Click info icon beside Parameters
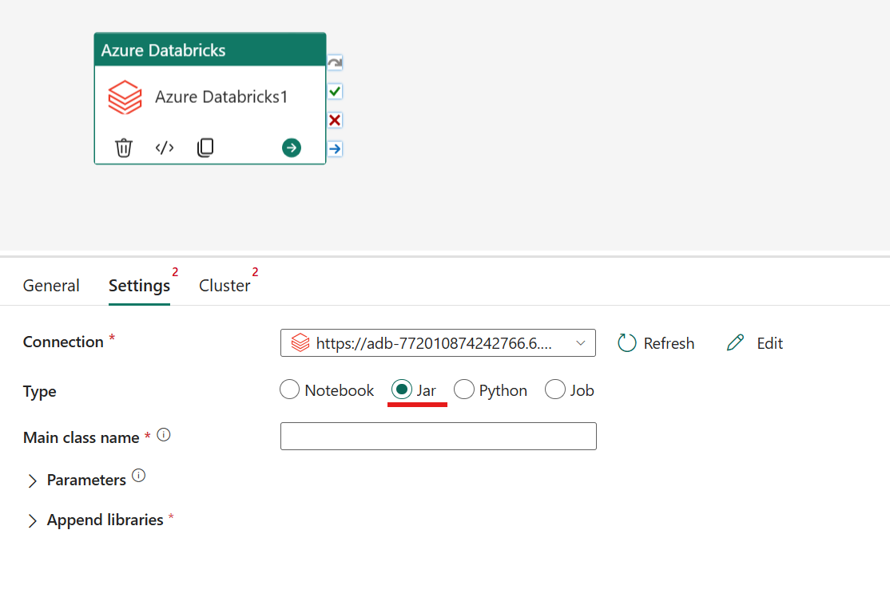Viewport: 890px width, 609px height. click(x=138, y=476)
